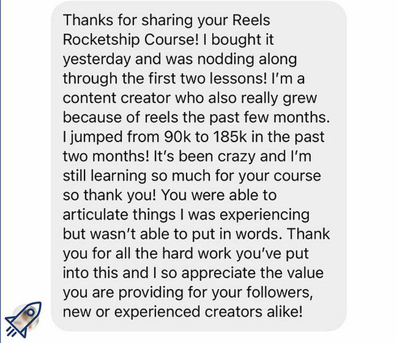The height and width of the screenshot is (343, 397).
Task: Select the gray testimonial message bubble
Action: pyautogui.click(x=198, y=166)
